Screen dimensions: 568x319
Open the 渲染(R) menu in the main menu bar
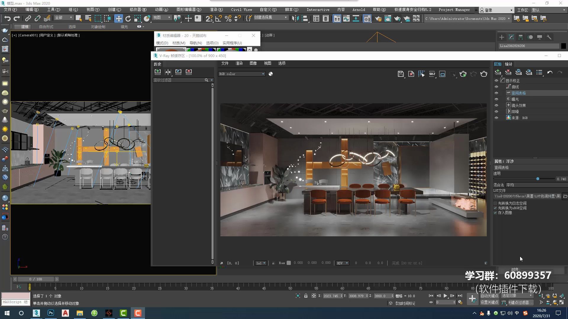[x=216, y=10]
